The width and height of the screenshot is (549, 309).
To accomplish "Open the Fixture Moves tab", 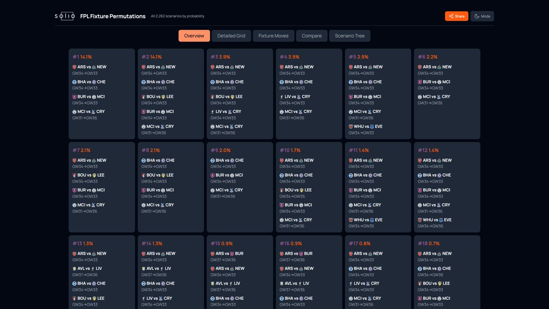I will 274,36.
